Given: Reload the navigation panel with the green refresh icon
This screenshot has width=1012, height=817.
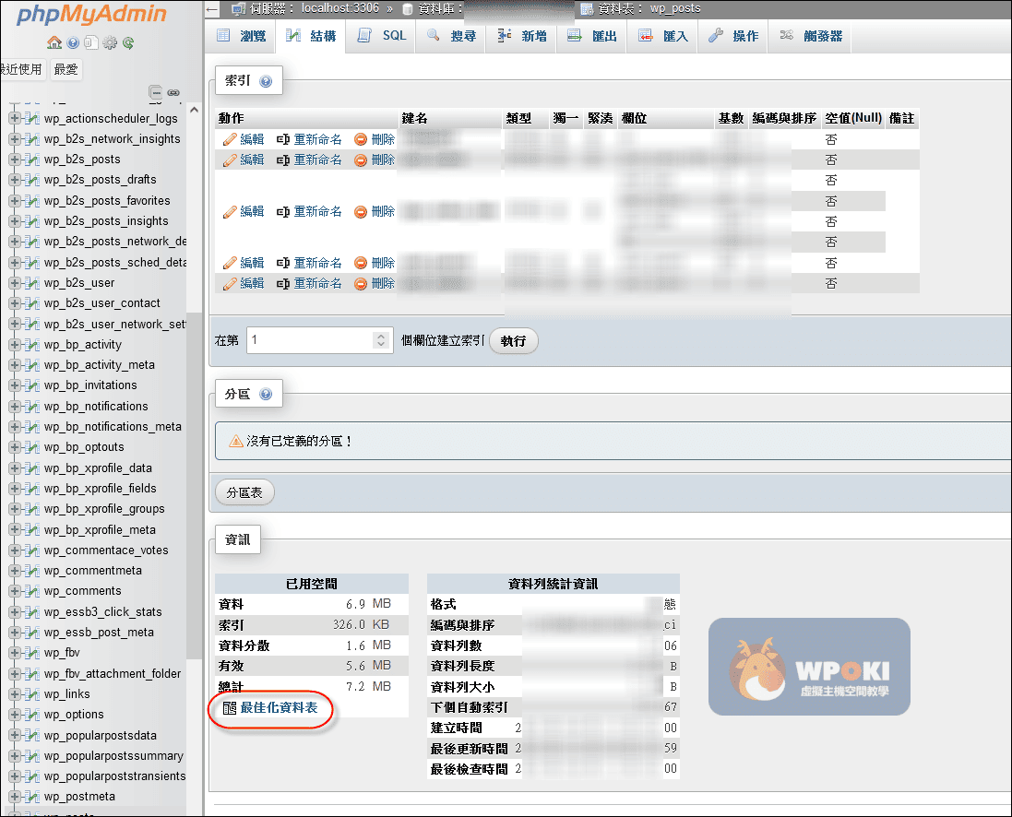Looking at the screenshot, I should tap(128, 42).
